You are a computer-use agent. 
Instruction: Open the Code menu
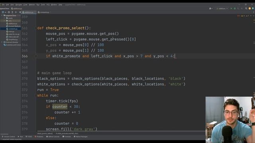pyautogui.click(x=25, y=5)
